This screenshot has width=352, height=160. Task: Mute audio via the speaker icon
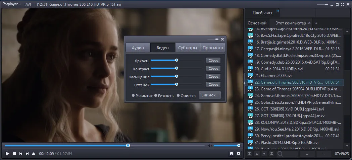(x=210, y=146)
